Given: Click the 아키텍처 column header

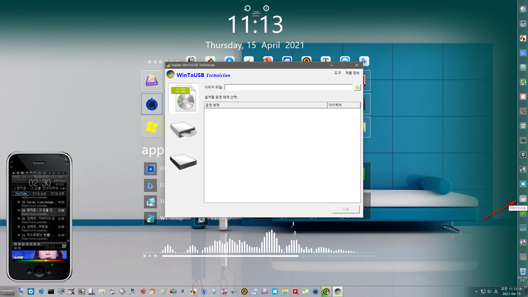Looking at the screenshot, I should (344, 105).
